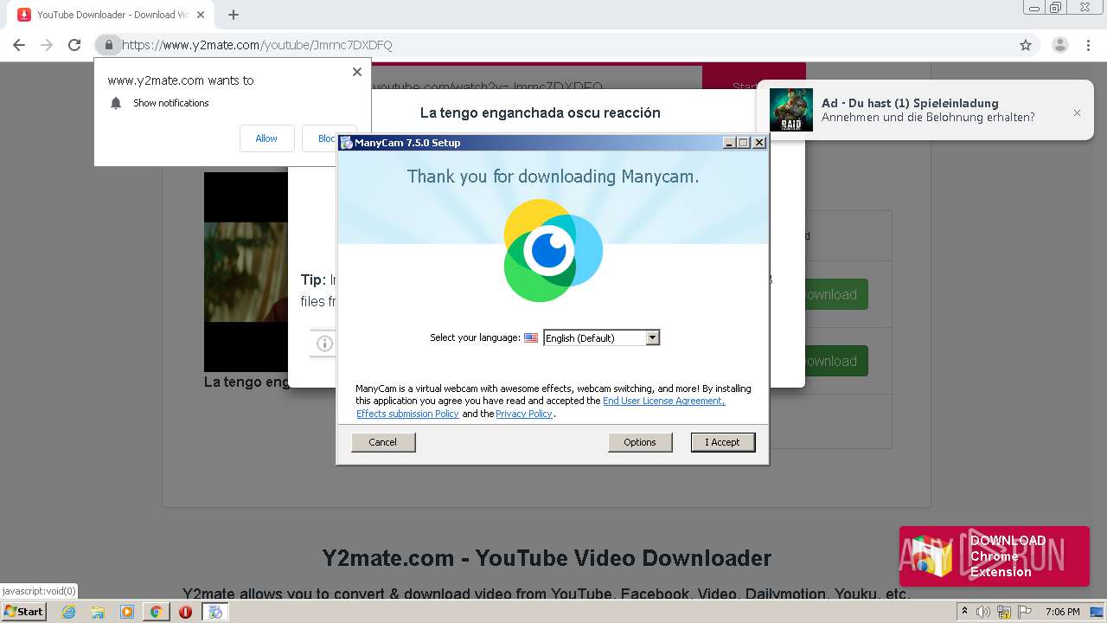Image resolution: width=1107 pixels, height=623 pixels.
Task: Click the ManyCam setup title bar icon
Action: coord(346,143)
